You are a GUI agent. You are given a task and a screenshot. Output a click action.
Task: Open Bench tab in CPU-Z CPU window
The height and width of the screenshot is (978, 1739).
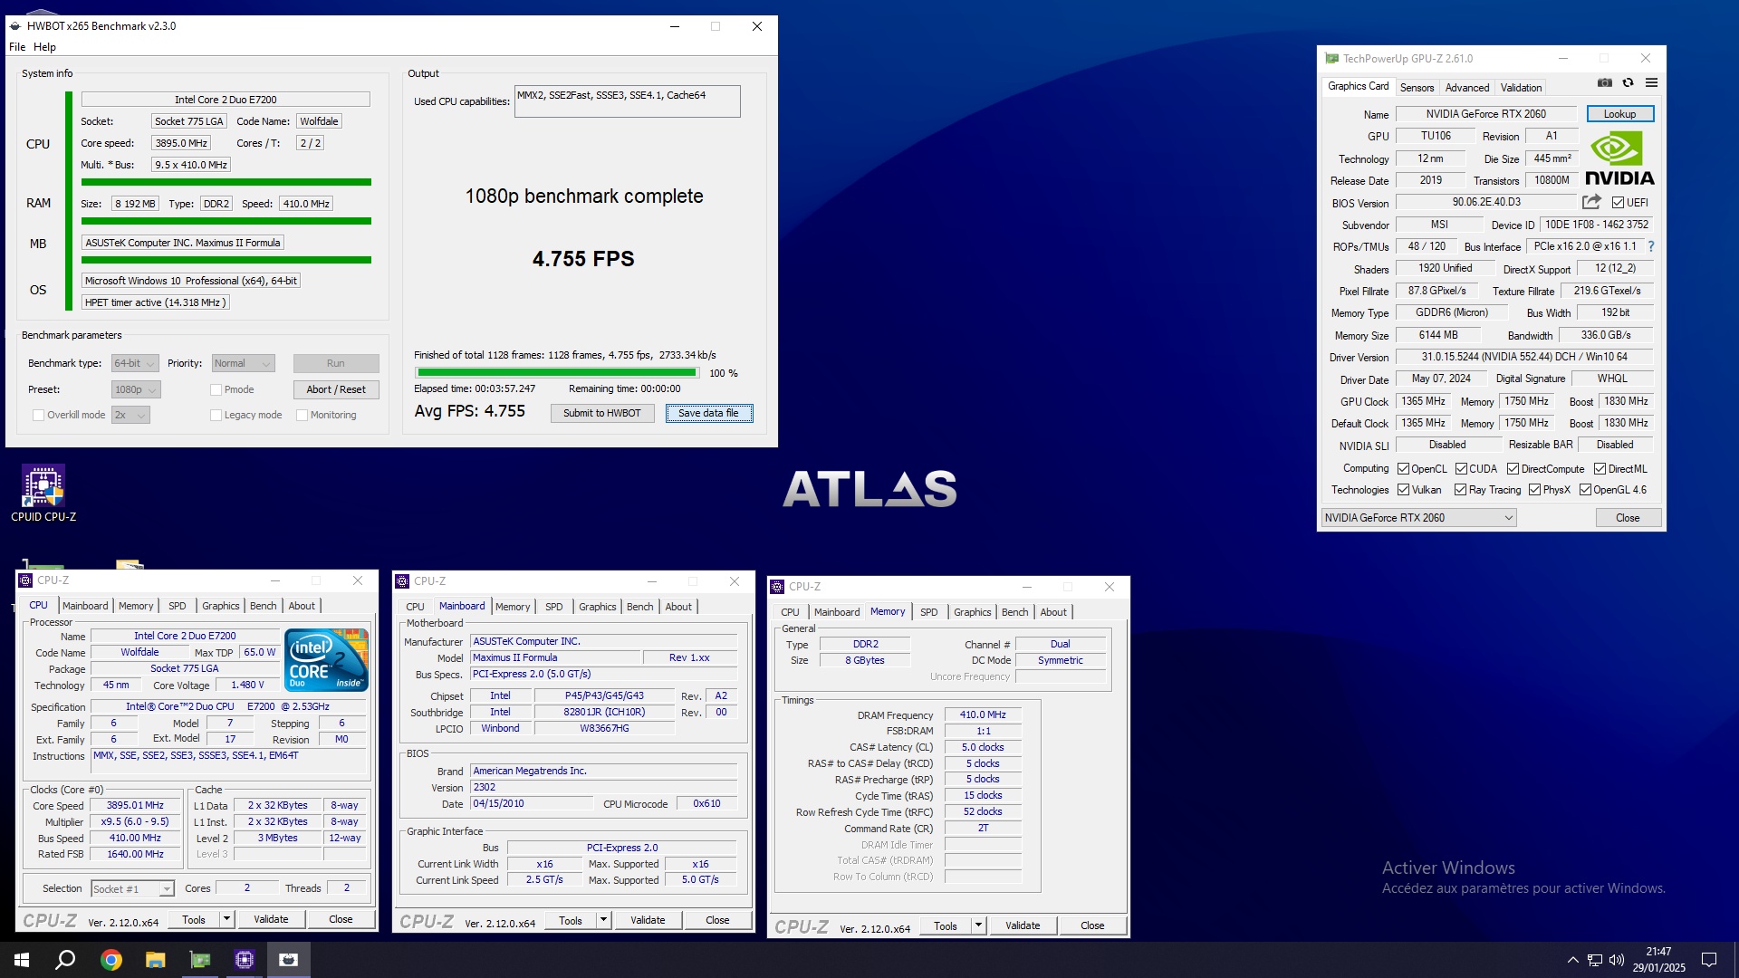coord(263,606)
